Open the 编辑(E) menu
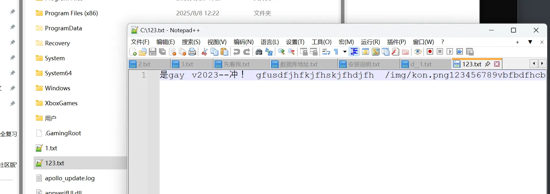Viewport: 550px width, 194px height. tap(166, 42)
